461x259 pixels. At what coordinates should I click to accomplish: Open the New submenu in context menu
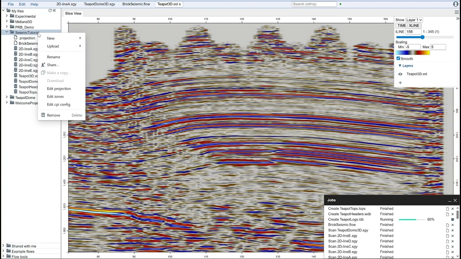(x=62, y=38)
